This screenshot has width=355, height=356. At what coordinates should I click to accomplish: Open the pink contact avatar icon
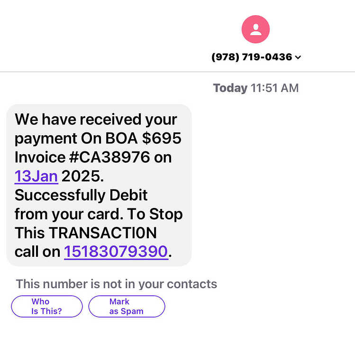(255, 29)
